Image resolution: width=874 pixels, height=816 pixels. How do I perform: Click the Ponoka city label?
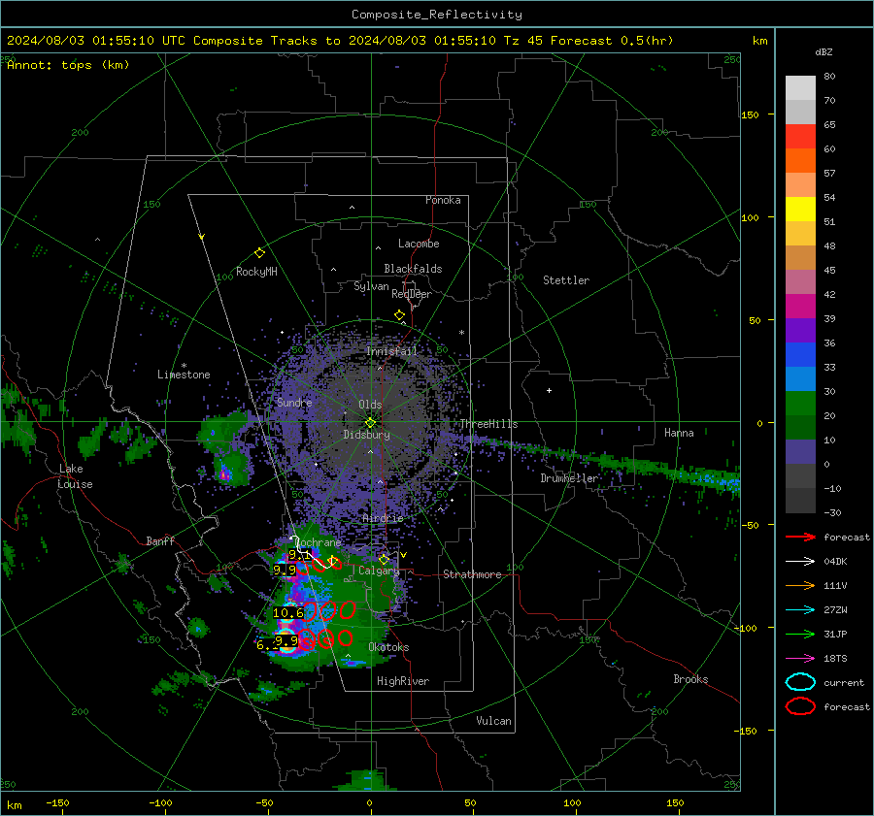pyautogui.click(x=443, y=200)
